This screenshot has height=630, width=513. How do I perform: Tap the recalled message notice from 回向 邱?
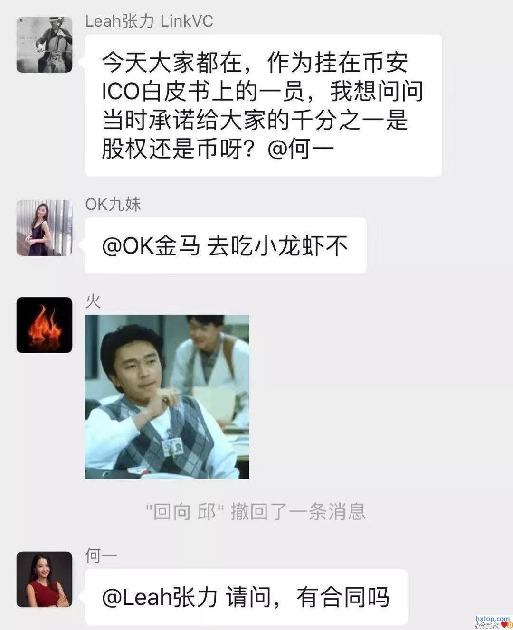point(256,512)
